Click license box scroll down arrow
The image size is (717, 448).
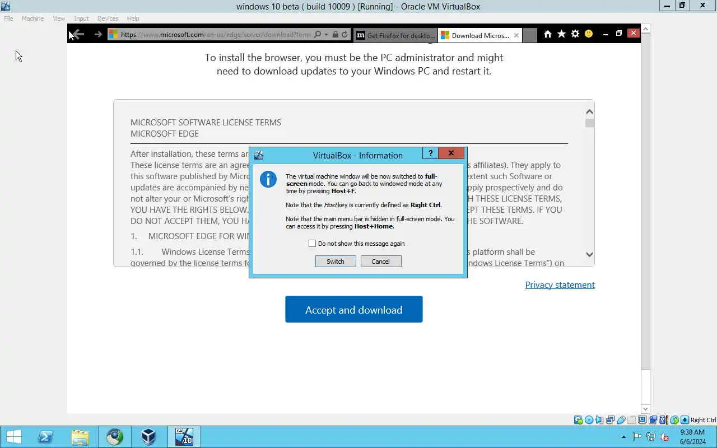click(589, 254)
